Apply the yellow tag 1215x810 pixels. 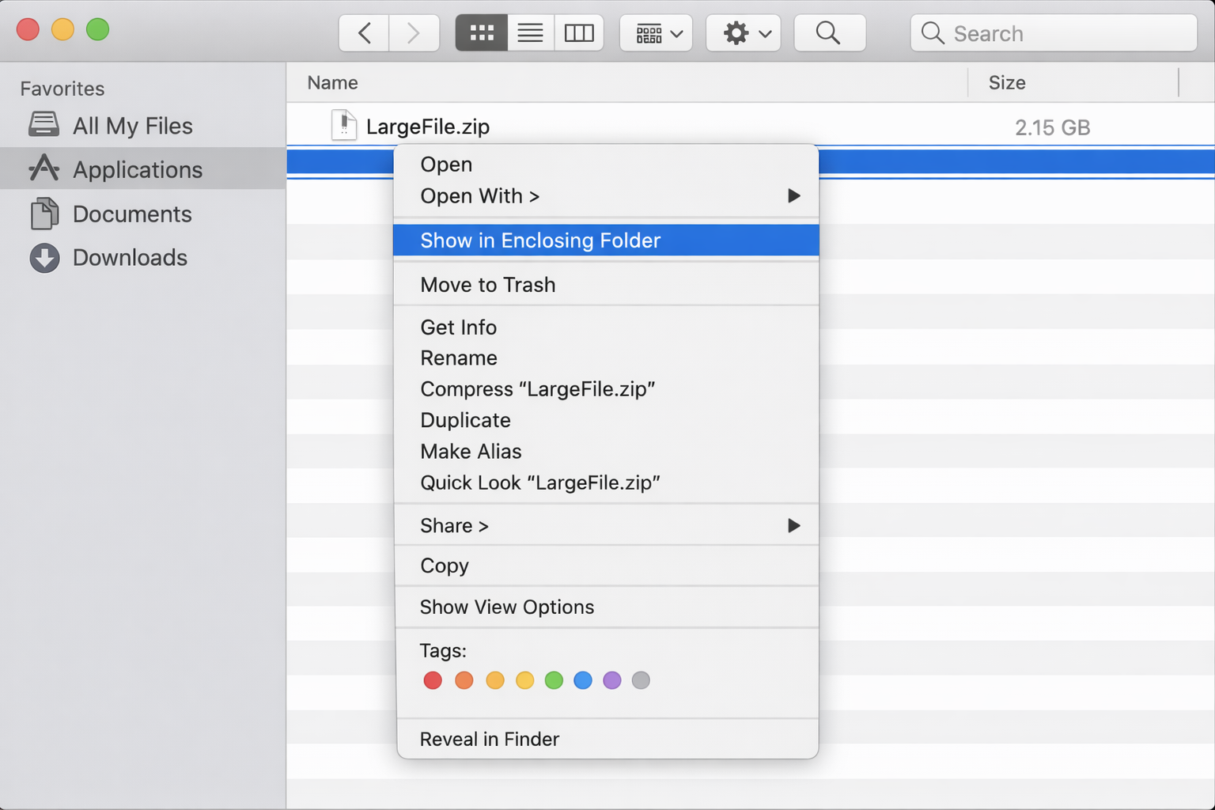pos(524,680)
